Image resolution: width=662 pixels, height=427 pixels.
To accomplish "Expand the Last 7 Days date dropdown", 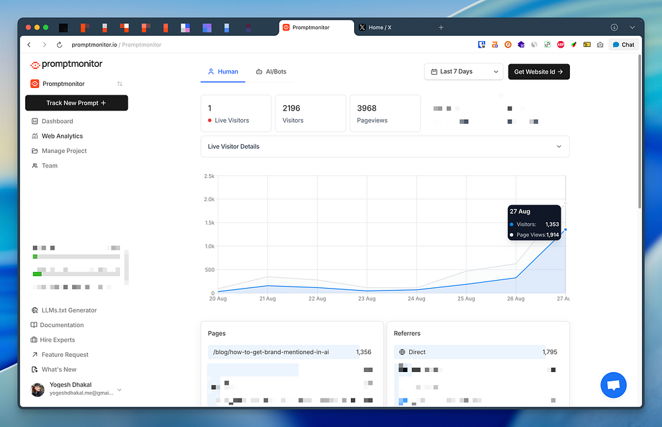I will pyautogui.click(x=463, y=71).
